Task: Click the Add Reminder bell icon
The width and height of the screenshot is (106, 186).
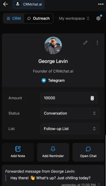Action: coord(53,149)
